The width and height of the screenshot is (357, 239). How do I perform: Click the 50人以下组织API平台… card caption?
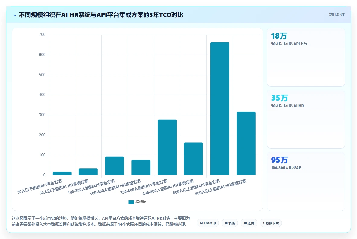pyautogui.click(x=291, y=44)
